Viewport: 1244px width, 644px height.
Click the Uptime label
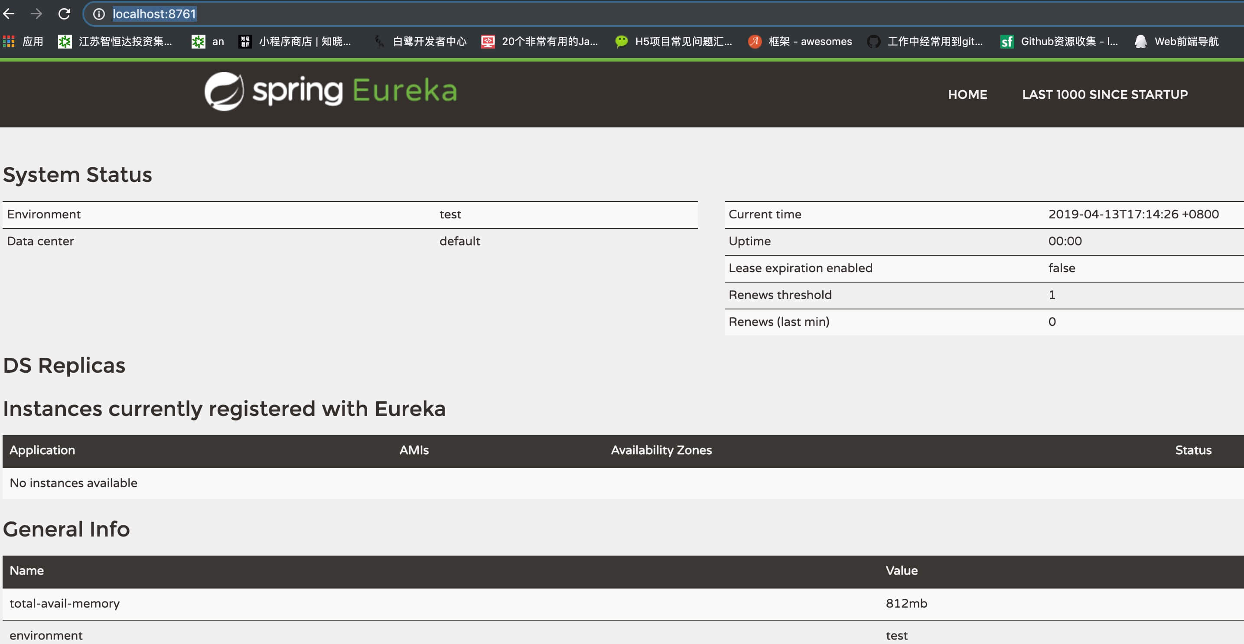(x=749, y=241)
